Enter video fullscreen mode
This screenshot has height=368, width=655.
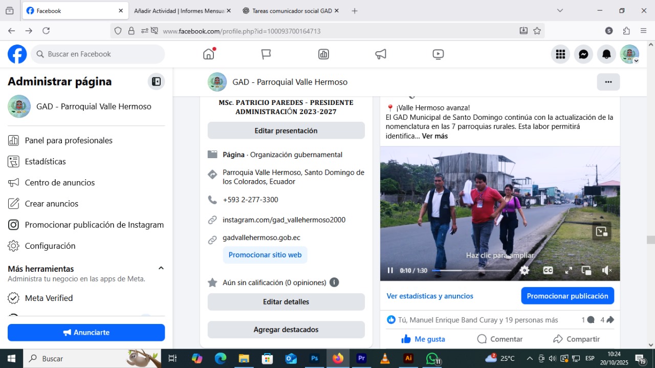click(x=569, y=270)
